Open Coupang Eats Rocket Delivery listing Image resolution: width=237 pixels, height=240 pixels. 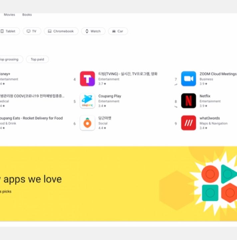(31, 118)
